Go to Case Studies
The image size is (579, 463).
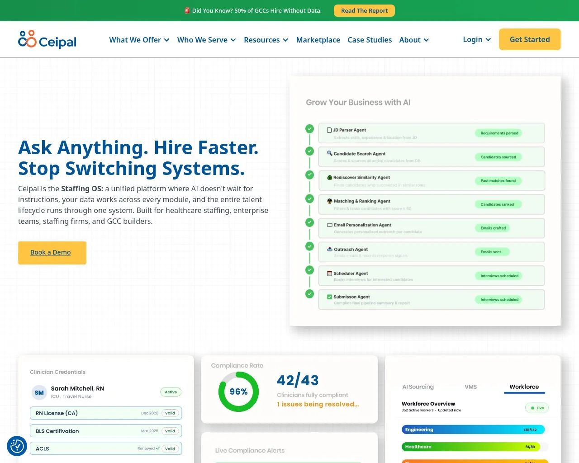pos(370,40)
